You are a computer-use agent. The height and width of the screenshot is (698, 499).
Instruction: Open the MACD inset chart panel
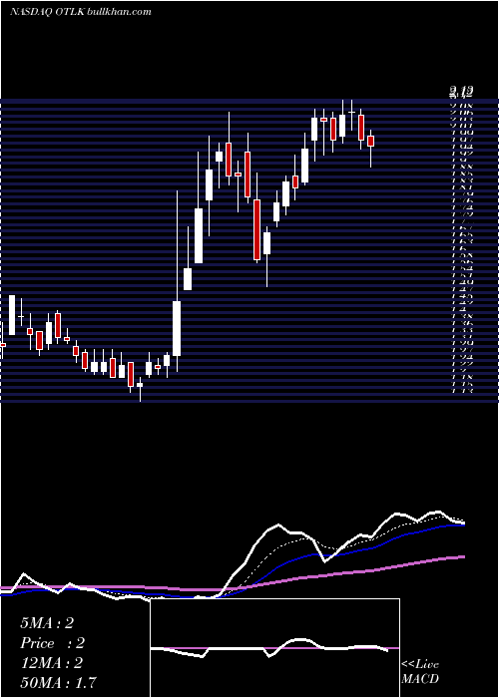(274, 648)
